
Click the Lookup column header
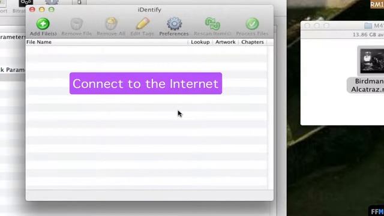[x=200, y=42]
